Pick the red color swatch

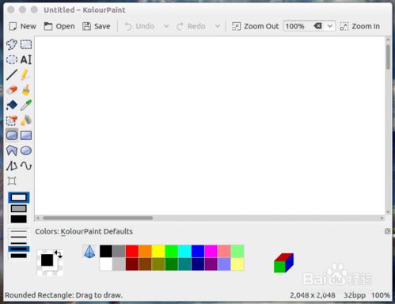point(132,251)
